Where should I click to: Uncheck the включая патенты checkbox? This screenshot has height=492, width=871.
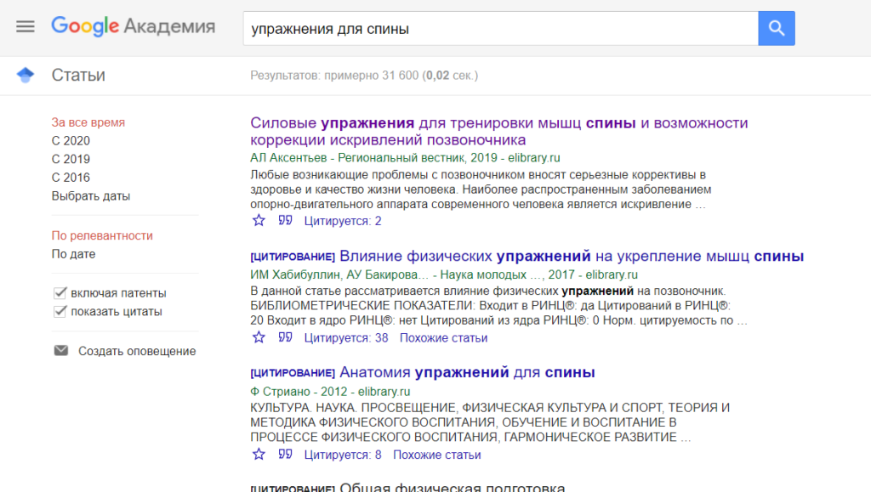tap(60, 293)
